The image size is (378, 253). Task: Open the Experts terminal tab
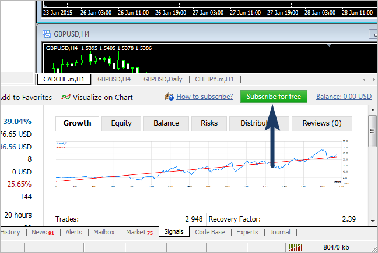coord(247,232)
